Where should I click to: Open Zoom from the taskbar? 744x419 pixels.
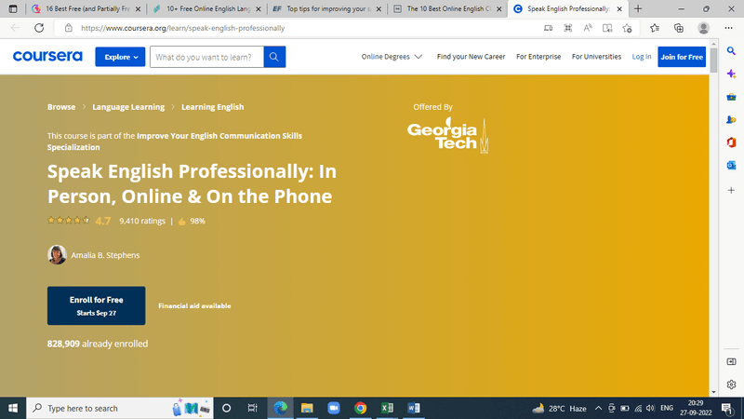[334, 408]
